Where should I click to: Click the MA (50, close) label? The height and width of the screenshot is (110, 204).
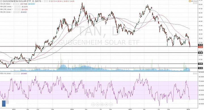(5, 12)
